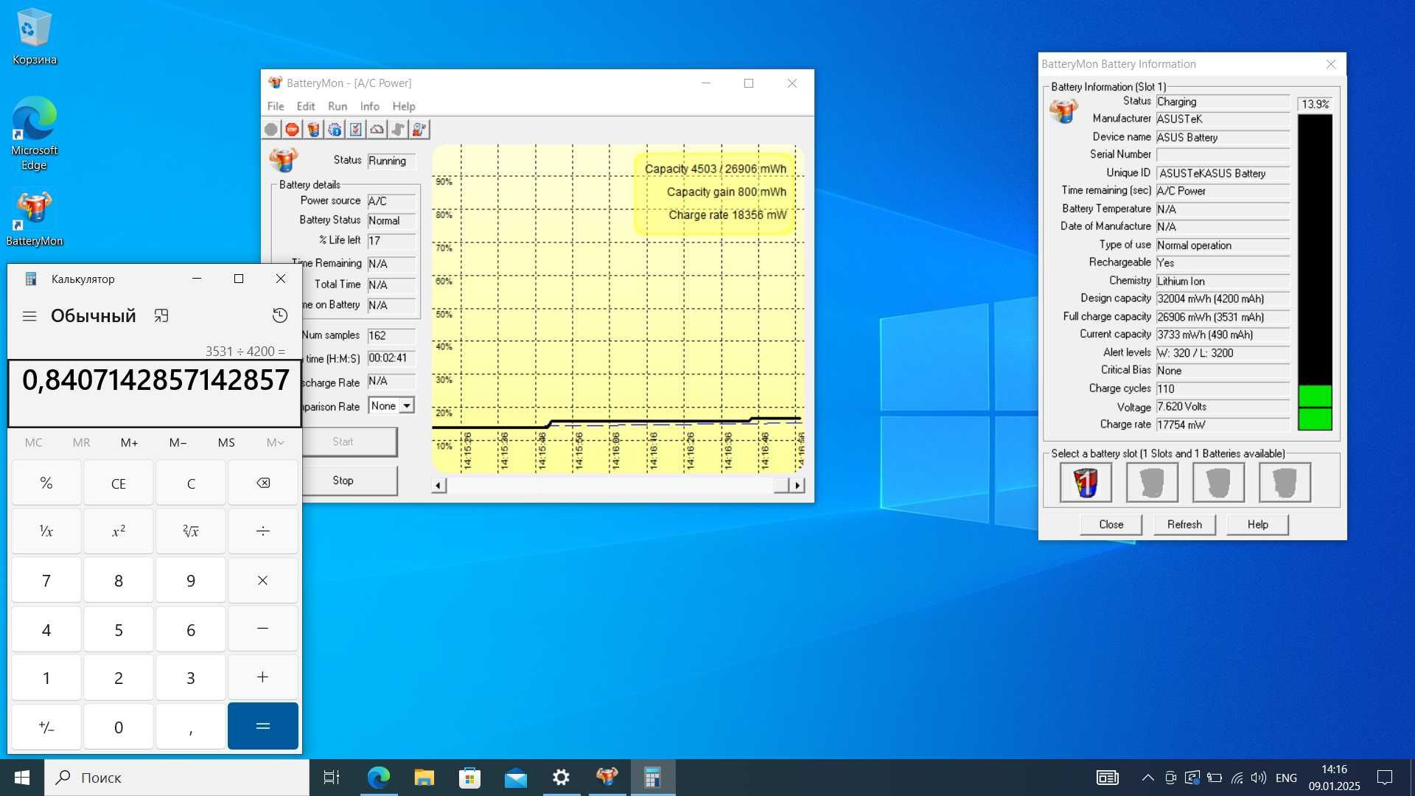Select the fourth greyed-out battery slot
Screen dimensions: 1415x796
(x=1285, y=483)
